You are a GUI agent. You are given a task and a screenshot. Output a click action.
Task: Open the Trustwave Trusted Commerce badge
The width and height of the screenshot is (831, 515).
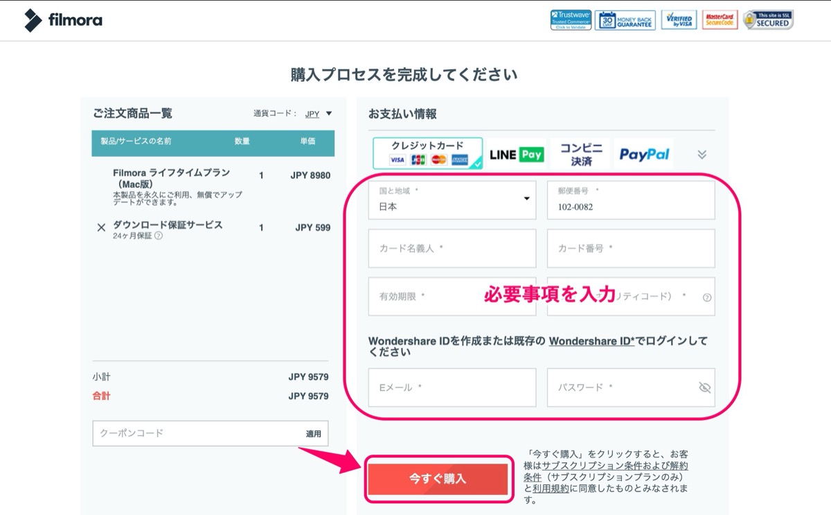click(x=570, y=20)
